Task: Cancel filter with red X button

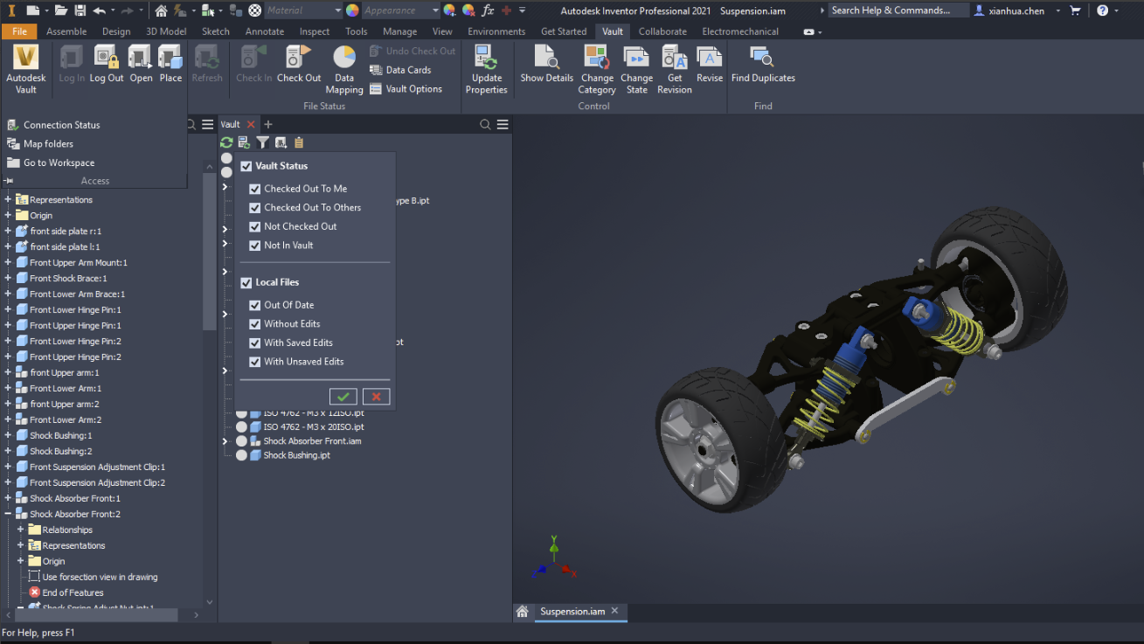Action: pos(376,397)
